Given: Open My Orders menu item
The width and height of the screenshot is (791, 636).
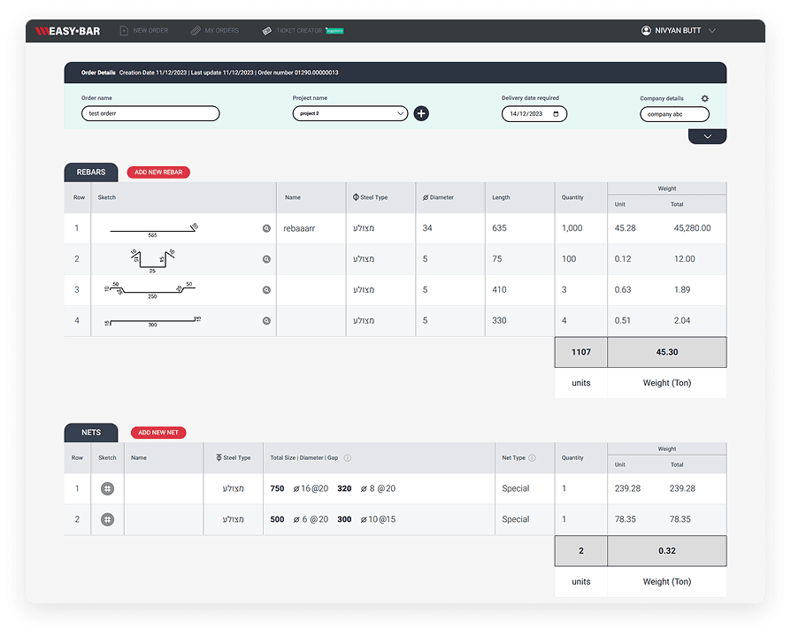Looking at the screenshot, I should [x=215, y=31].
